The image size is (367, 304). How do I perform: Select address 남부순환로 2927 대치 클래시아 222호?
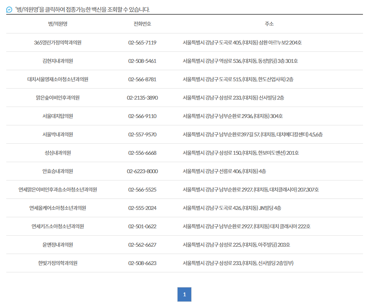pos(246,226)
